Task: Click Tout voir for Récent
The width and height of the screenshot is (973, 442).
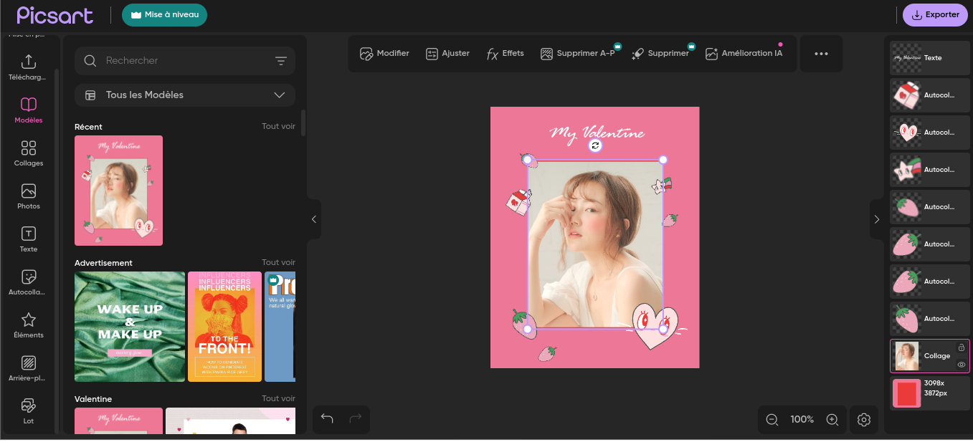Action: 278,127
